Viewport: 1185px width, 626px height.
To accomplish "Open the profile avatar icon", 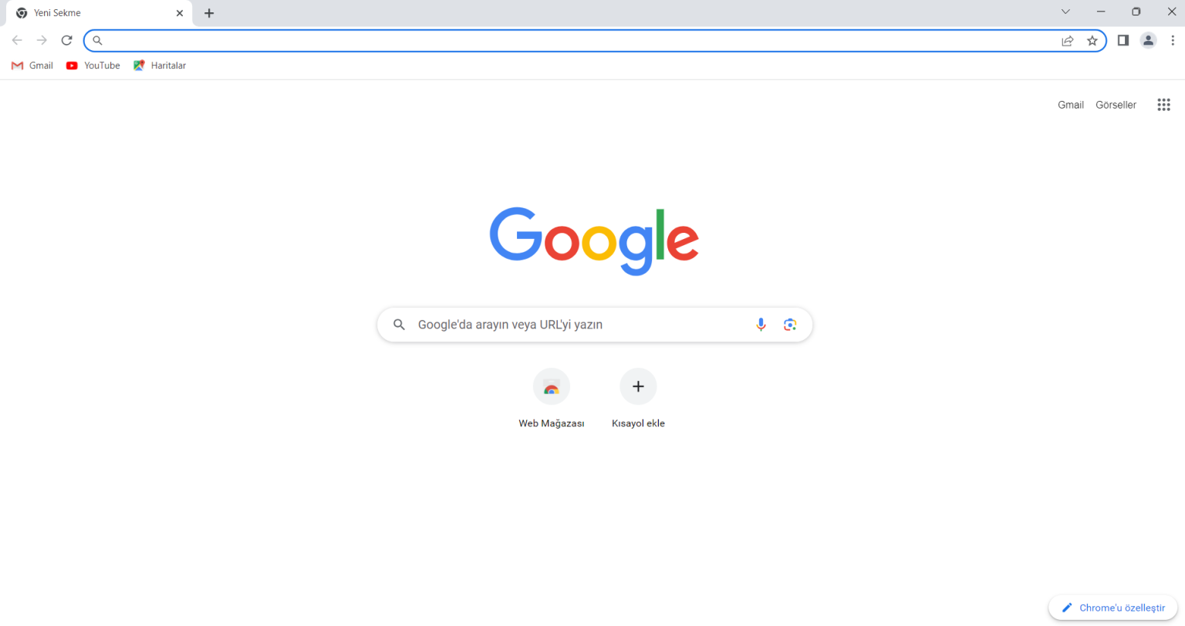I will 1148,40.
